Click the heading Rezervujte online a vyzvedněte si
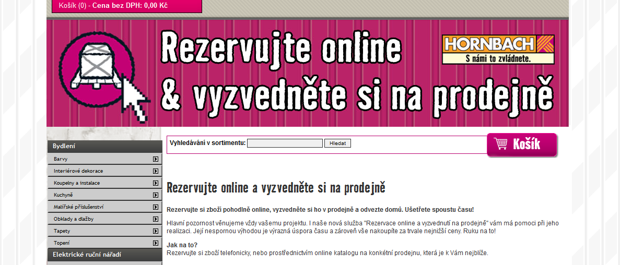Screen dimensions: 620x265 click(x=276, y=188)
